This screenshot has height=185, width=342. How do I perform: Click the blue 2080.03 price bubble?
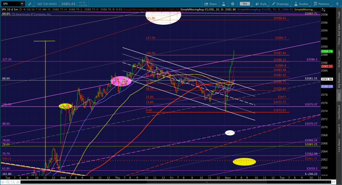[x=327, y=86]
